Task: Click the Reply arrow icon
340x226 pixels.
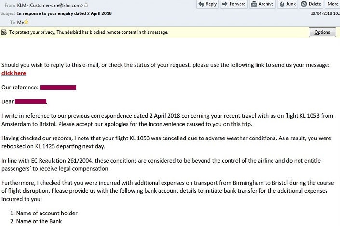Action: pyautogui.click(x=201, y=4)
